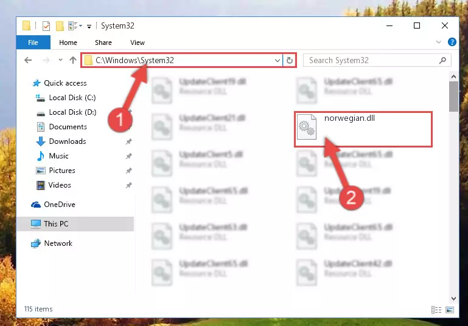
Task: Click the scrollbar down arrow
Action: (x=453, y=298)
